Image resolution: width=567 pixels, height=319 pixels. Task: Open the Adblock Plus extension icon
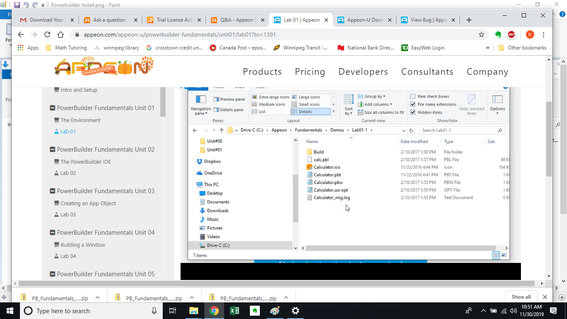pos(511,35)
